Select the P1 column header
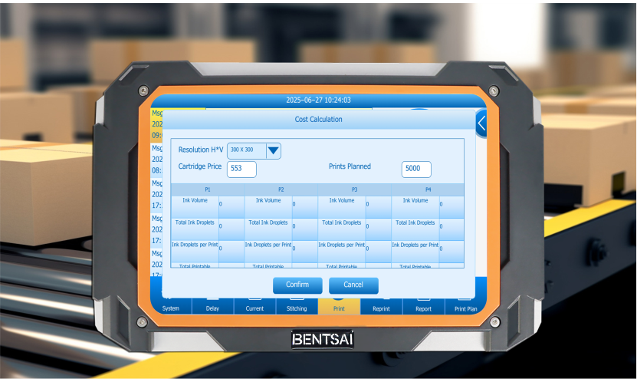 pyautogui.click(x=208, y=189)
